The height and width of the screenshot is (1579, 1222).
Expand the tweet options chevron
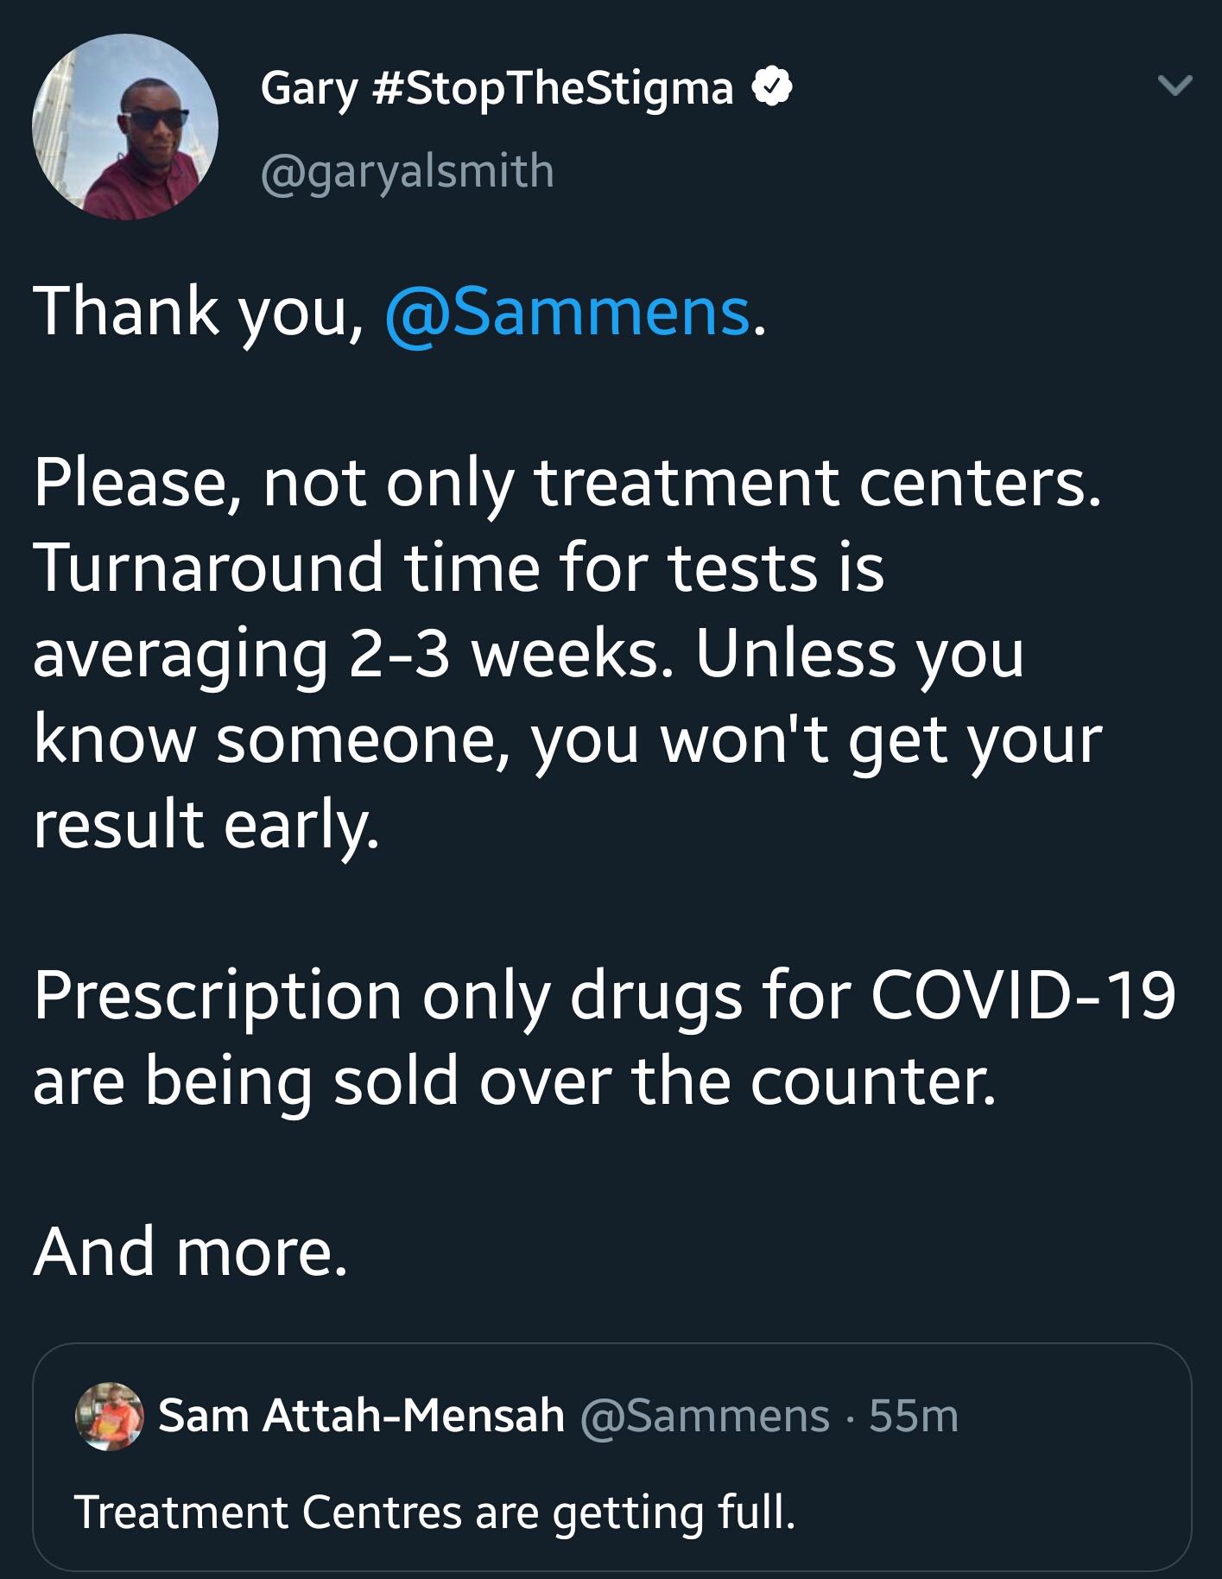point(1175,85)
